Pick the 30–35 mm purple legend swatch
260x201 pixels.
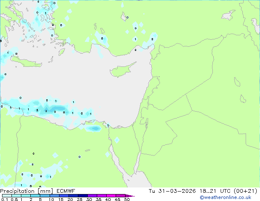(92, 196)
